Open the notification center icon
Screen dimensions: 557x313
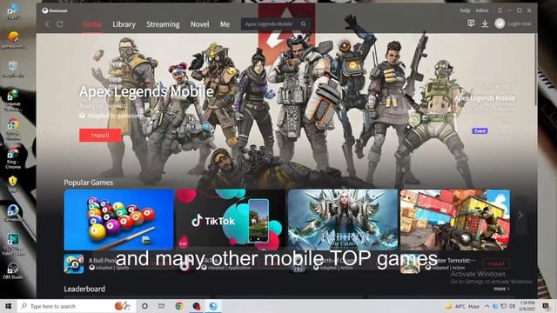(547, 306)
